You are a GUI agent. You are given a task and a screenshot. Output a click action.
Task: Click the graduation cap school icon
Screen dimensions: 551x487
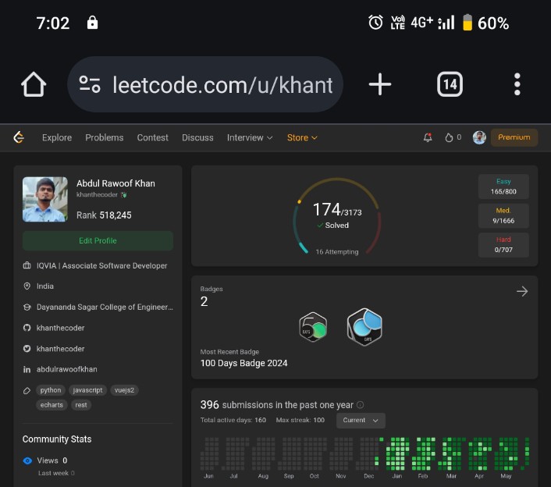27,307
